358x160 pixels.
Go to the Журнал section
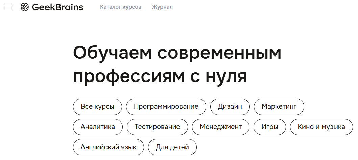coord(162,7)
